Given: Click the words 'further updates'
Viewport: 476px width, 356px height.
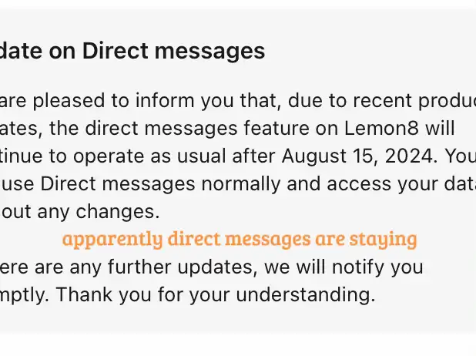Looking at the screenshot, I should point(182,267).
